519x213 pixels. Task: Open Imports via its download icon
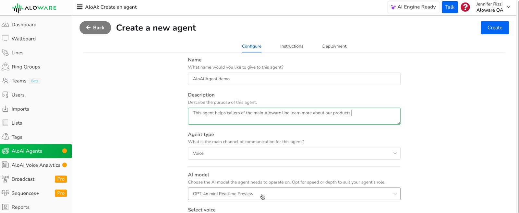pos(5,109)
